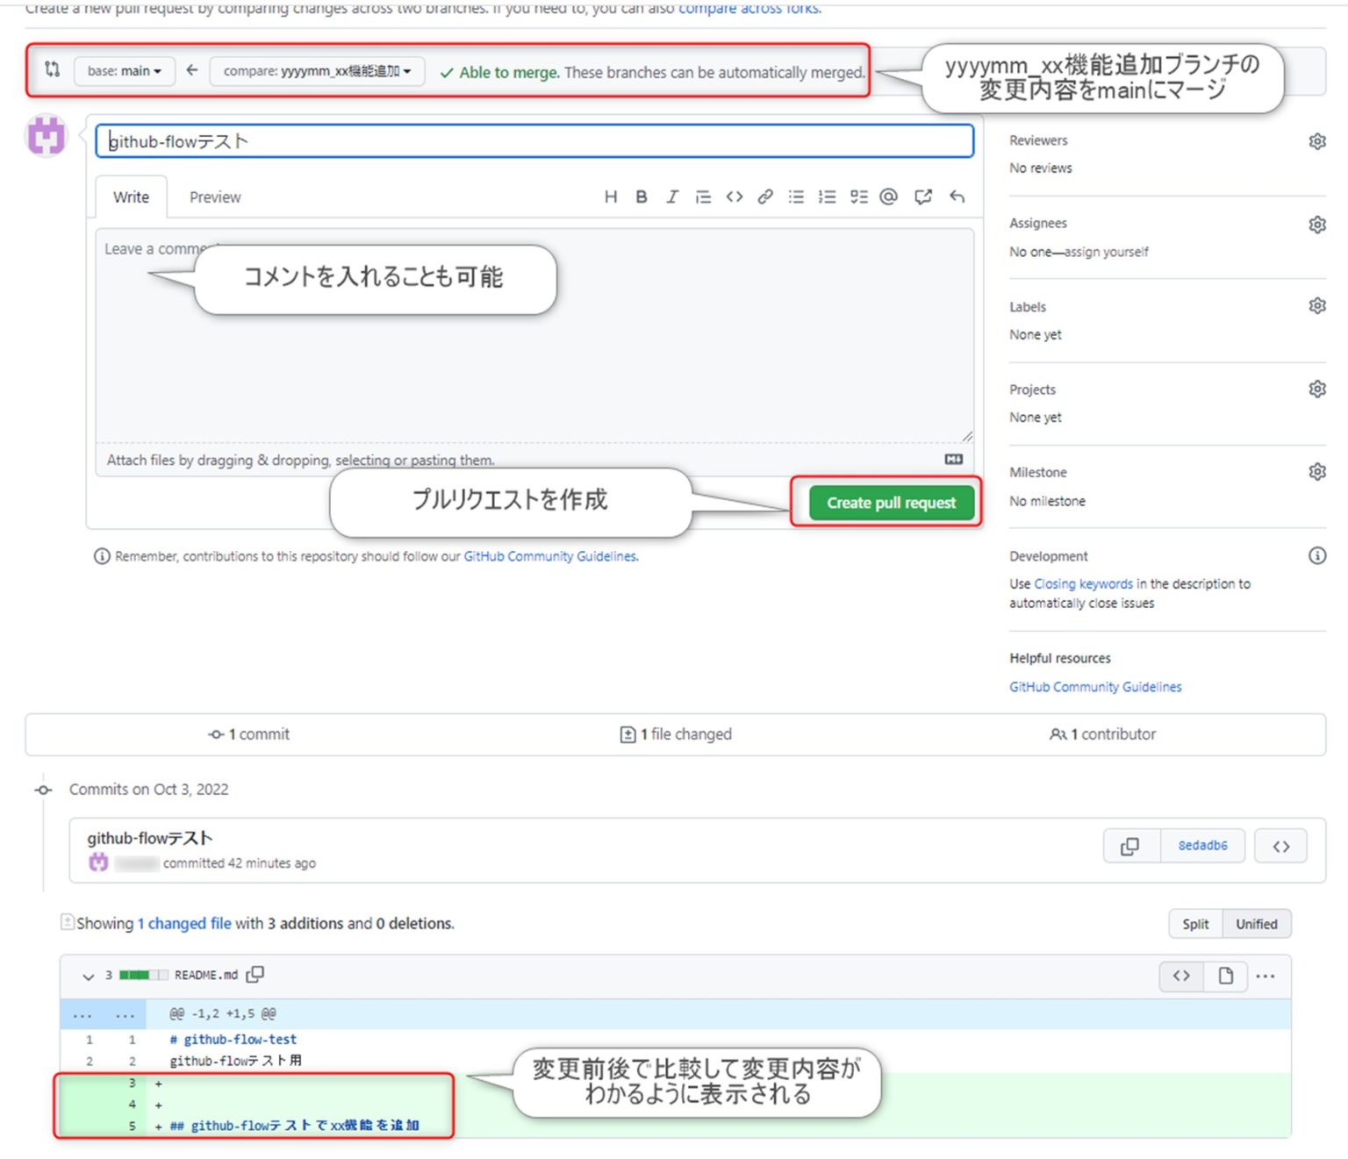This screenshot has width=1348, height=1159.
Task: Open the task list icon in the toolbar
Action: click(858, 197)
